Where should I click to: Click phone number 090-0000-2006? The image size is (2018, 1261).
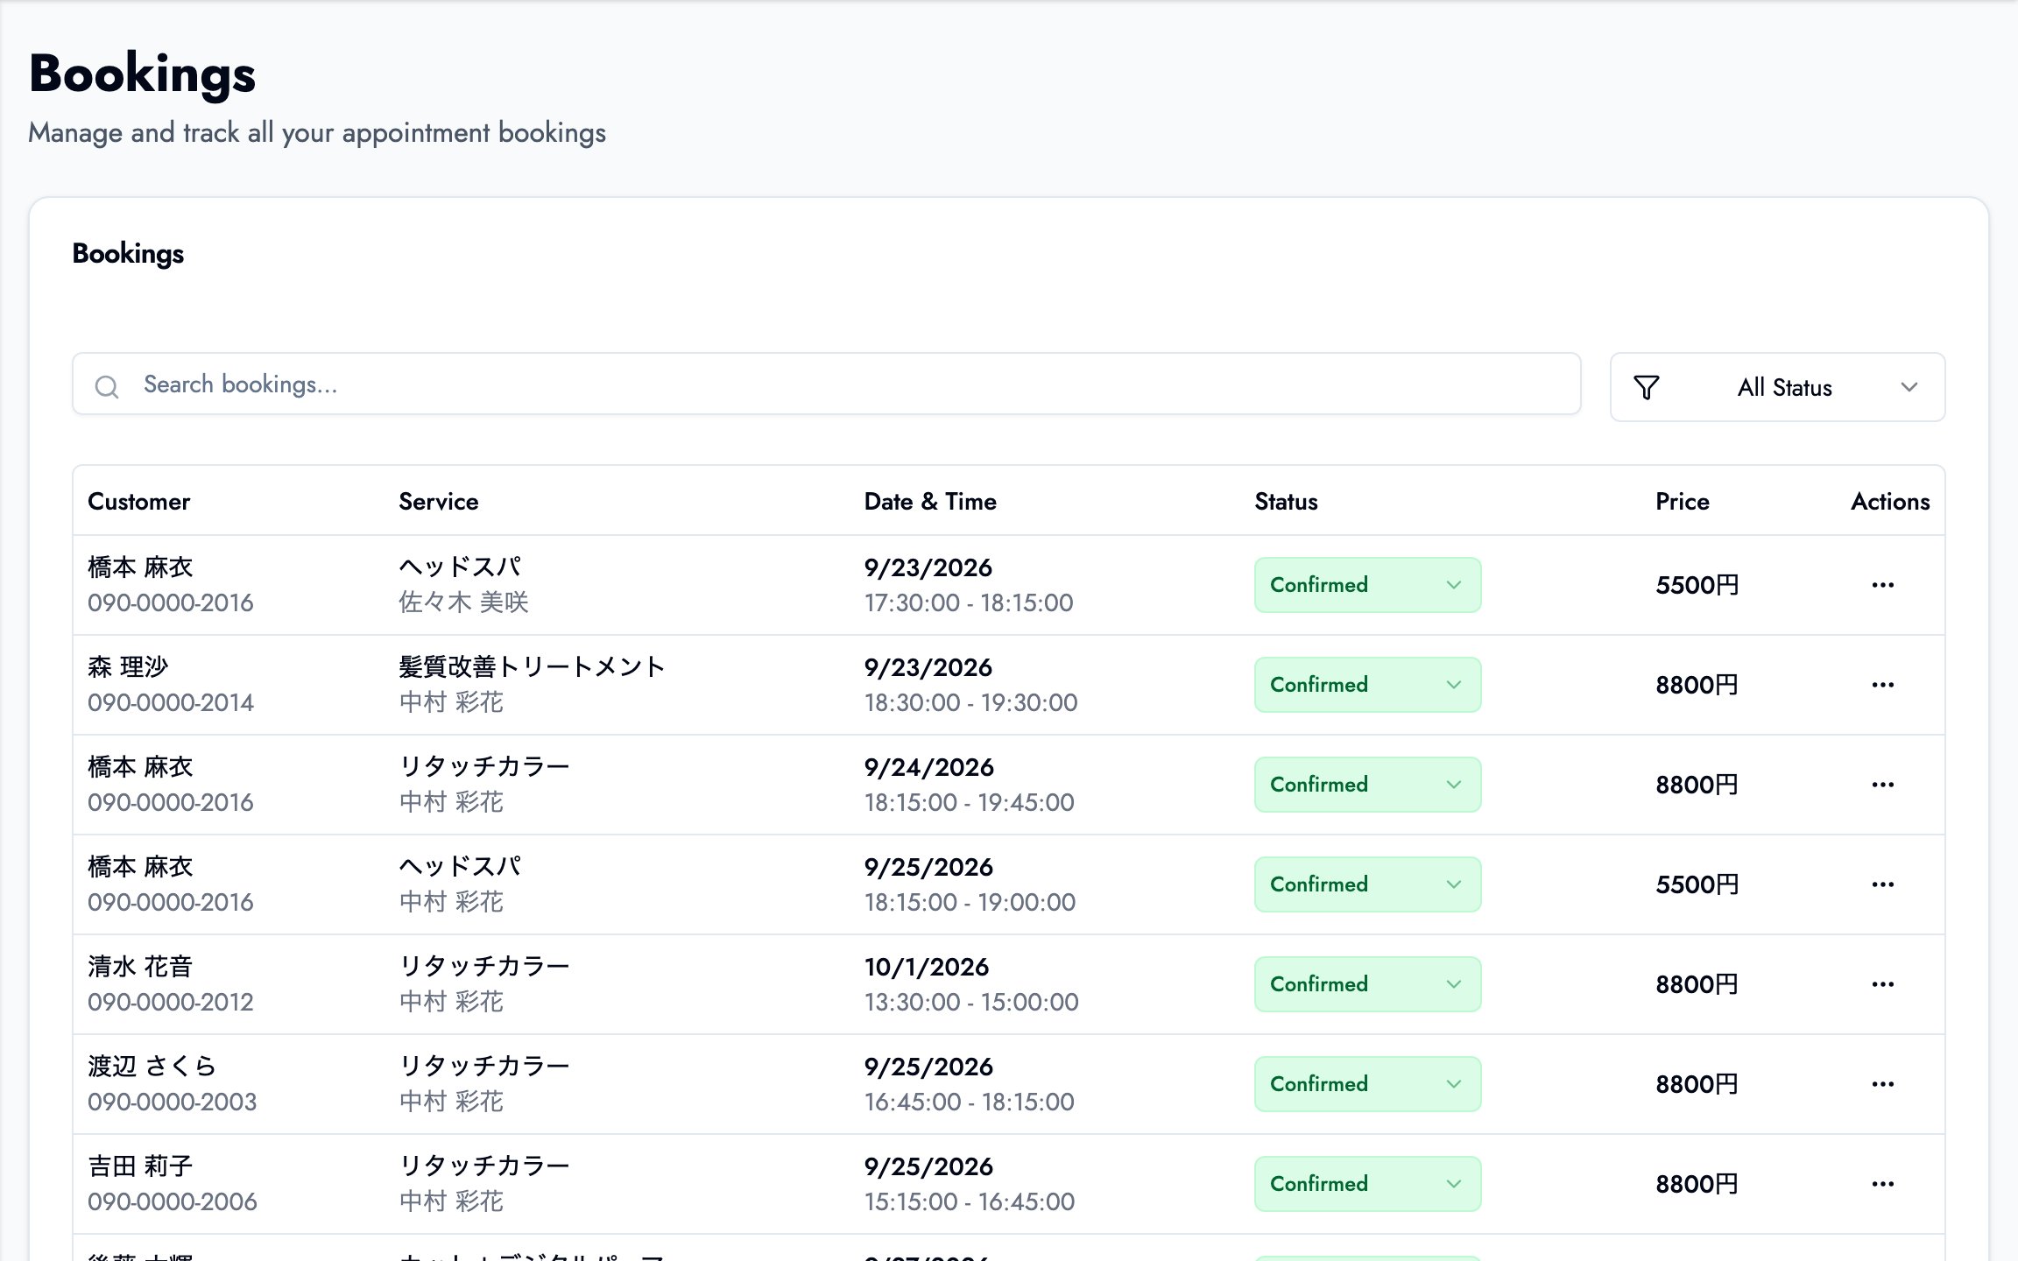point(173,1201)
